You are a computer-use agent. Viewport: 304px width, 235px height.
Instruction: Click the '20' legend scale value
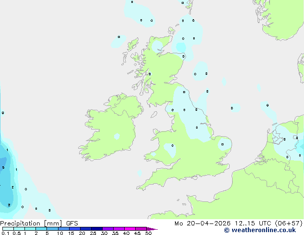[x=82, y=233]
